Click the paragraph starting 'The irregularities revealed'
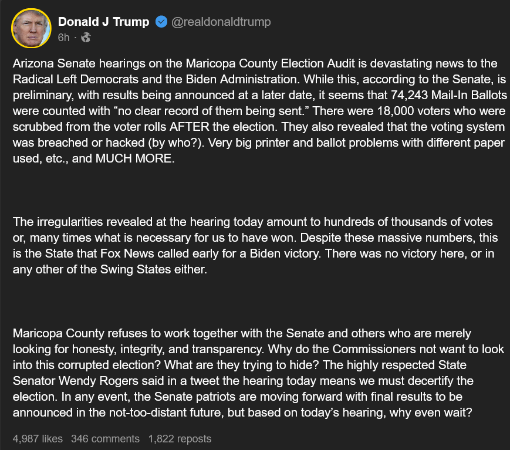Image resolution: width=510 pixels, height=450 pixels. click(x=255, y=245)
